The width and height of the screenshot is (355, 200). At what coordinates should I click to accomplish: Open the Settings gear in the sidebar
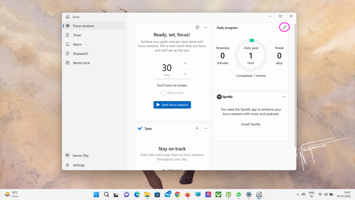(x=68, y=165)
